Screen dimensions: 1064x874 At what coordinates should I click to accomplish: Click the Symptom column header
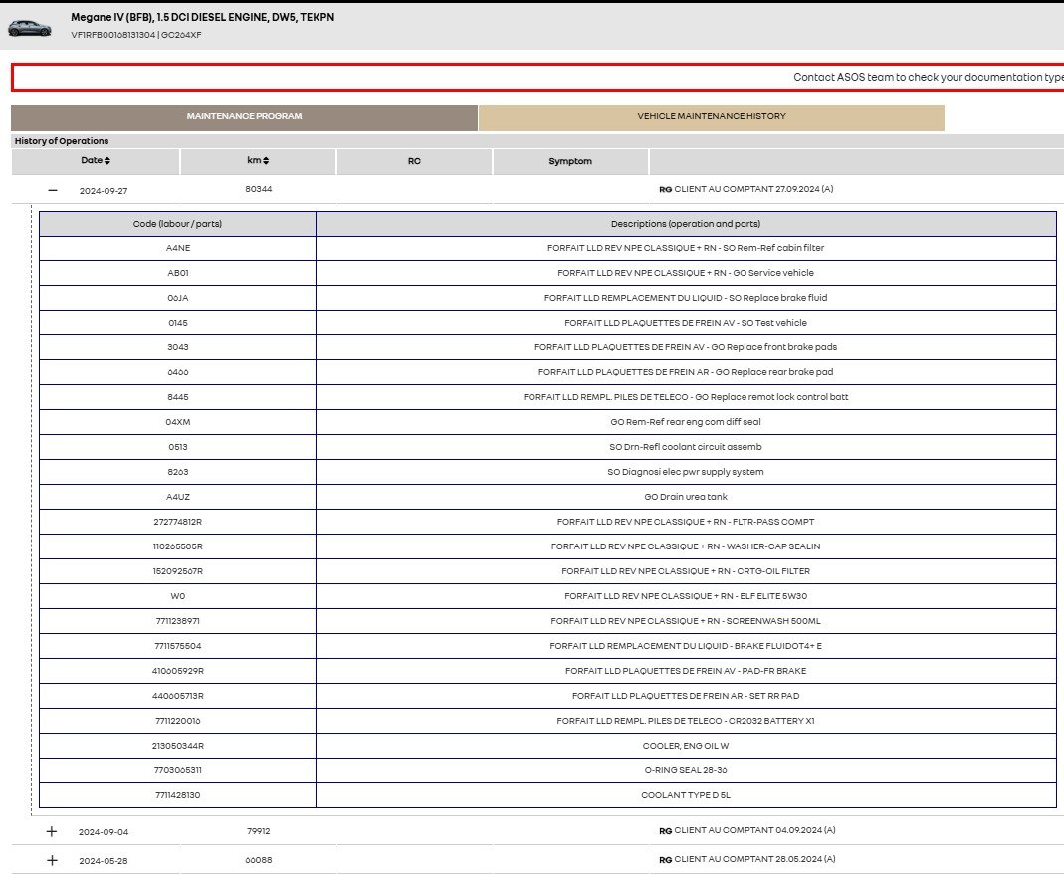click(569, 161)
